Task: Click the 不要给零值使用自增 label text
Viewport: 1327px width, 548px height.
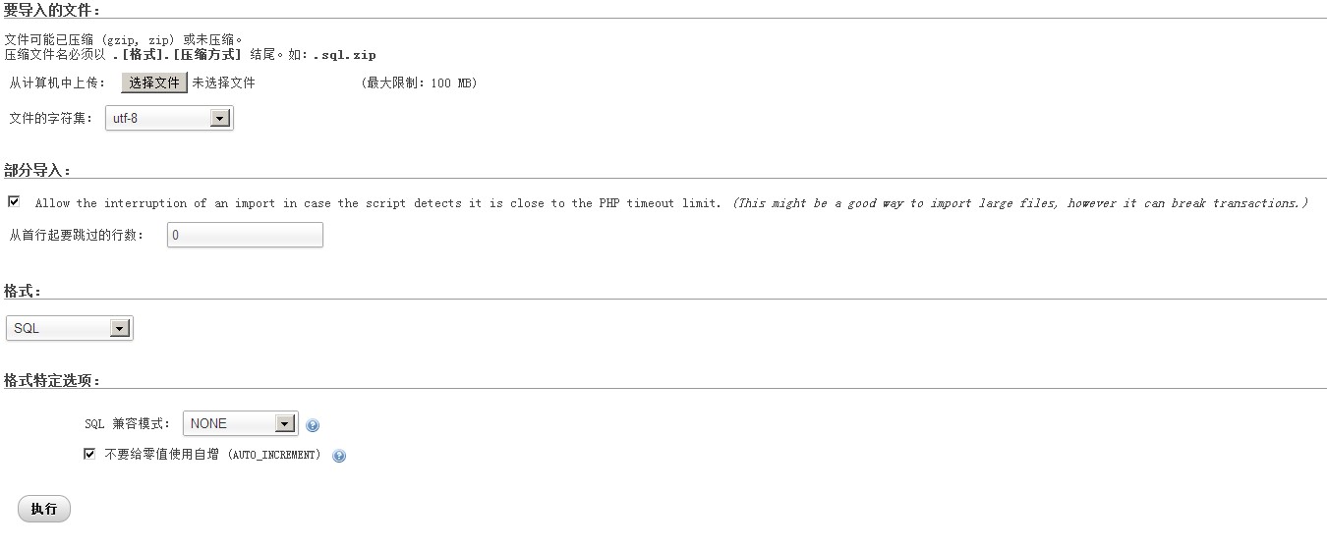Action: 211,455
